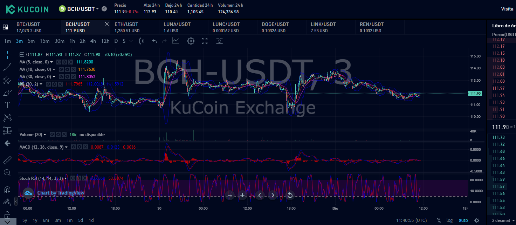Switch to the LUNA/USDT tab

tap(184, 27)
